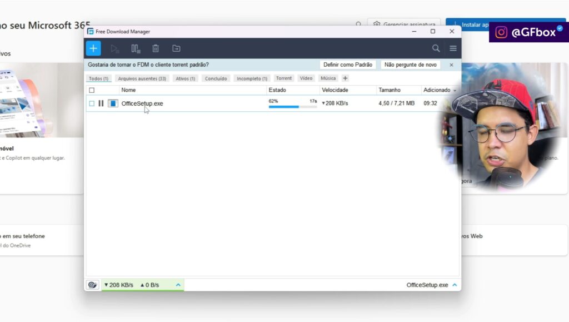Open the Instagram @GFbox overlay icon
This screenshot has height=322, width=569.
pos(501,32)
